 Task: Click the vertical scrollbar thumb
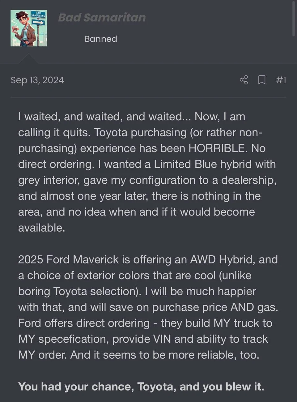tap(294, 19)
